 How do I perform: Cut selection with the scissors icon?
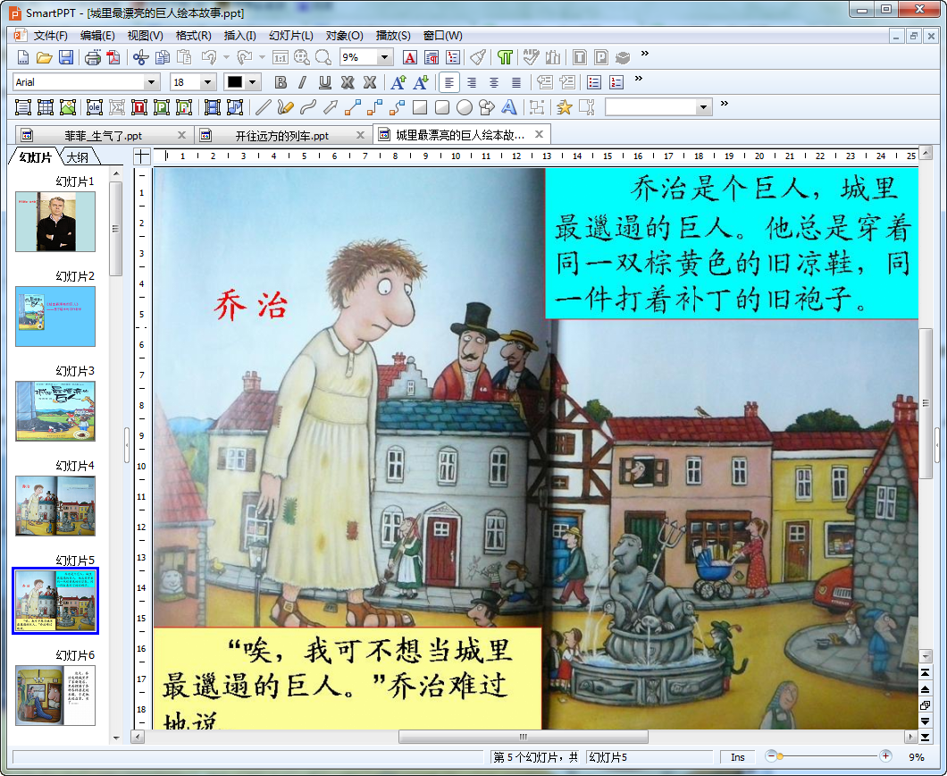141,57
